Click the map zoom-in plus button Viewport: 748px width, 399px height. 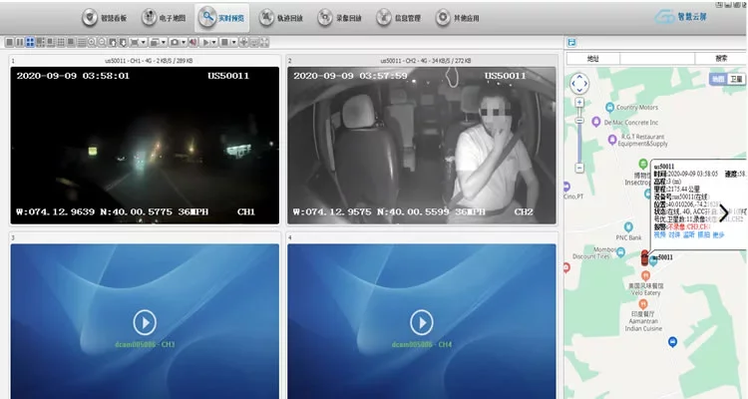click(x=581, y=103)
